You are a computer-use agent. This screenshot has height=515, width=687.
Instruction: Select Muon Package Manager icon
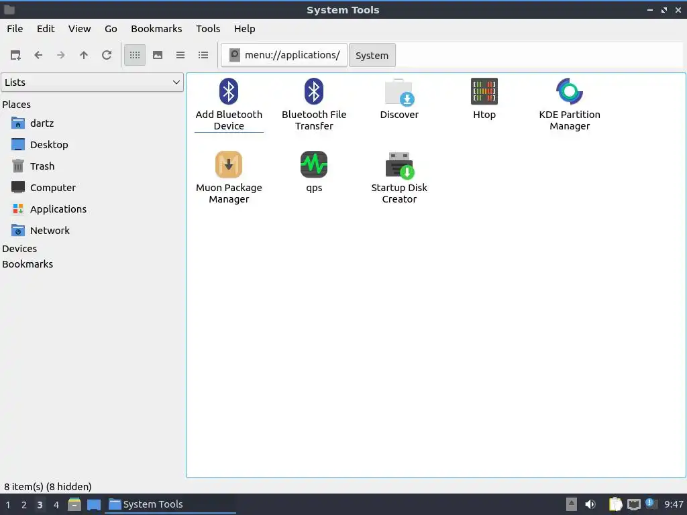(x=229, y=165)
